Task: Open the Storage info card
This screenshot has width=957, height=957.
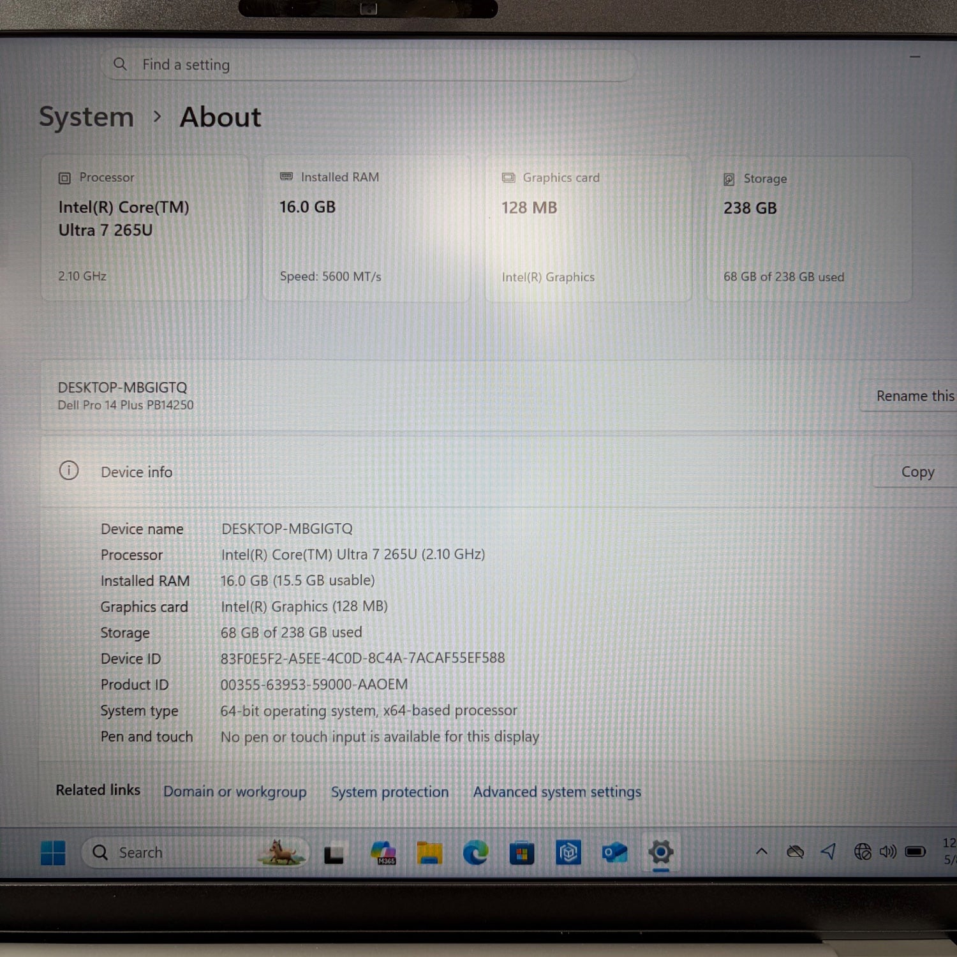Action: pos(809,229)
